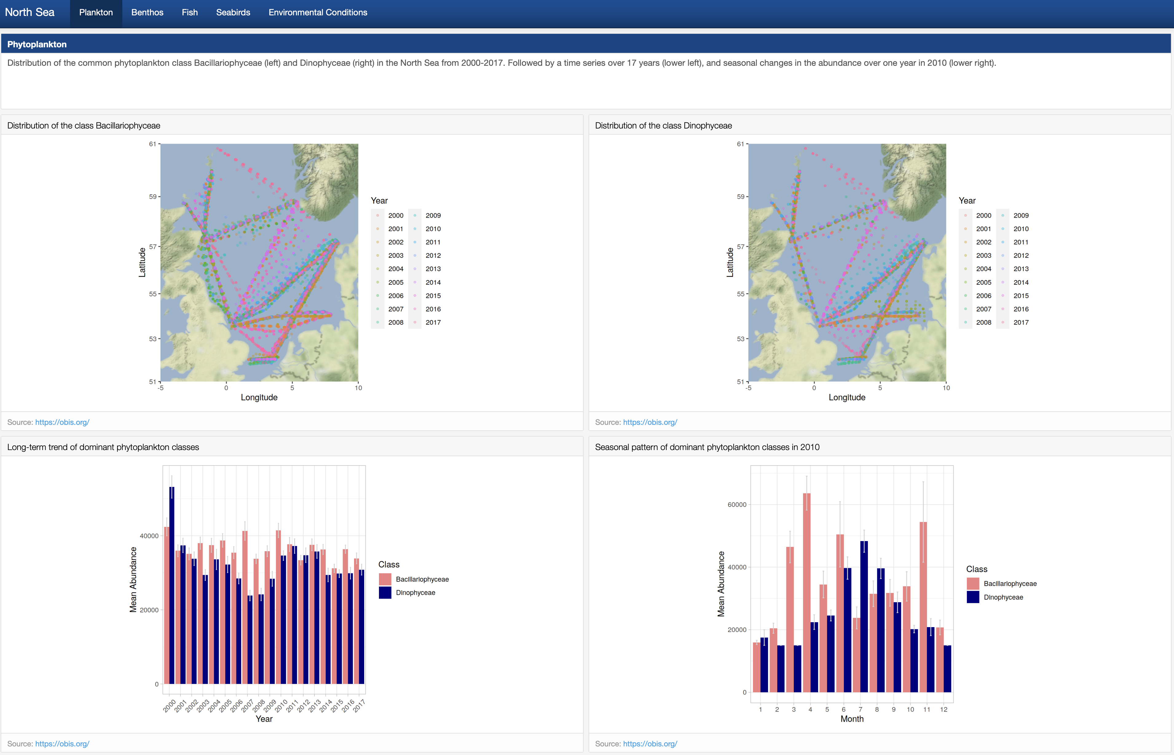Viewport: 1174px width, 755px height.
Task: Click the Phytoplankton panel header
Action: pos(37,44)
